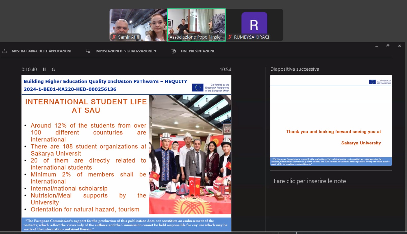Click the current slide preview

(126, 153)
